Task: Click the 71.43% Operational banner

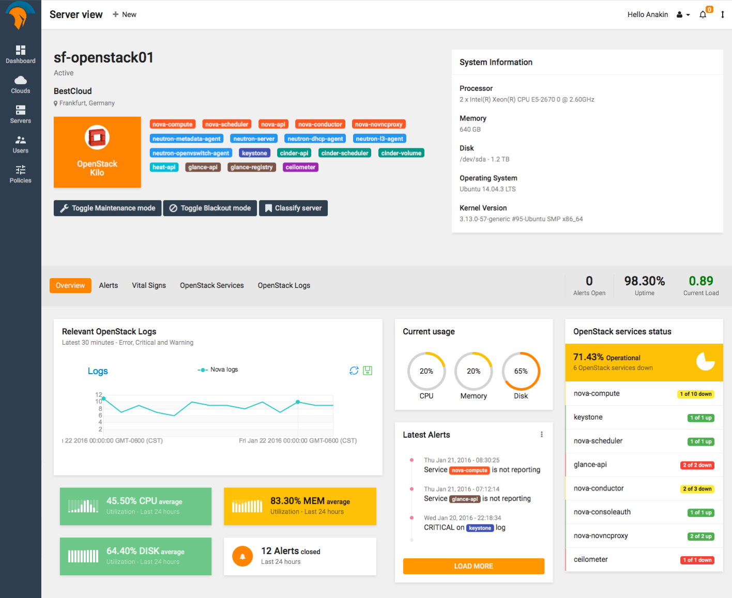Action: pyautogui.click(x=644, y=362)
